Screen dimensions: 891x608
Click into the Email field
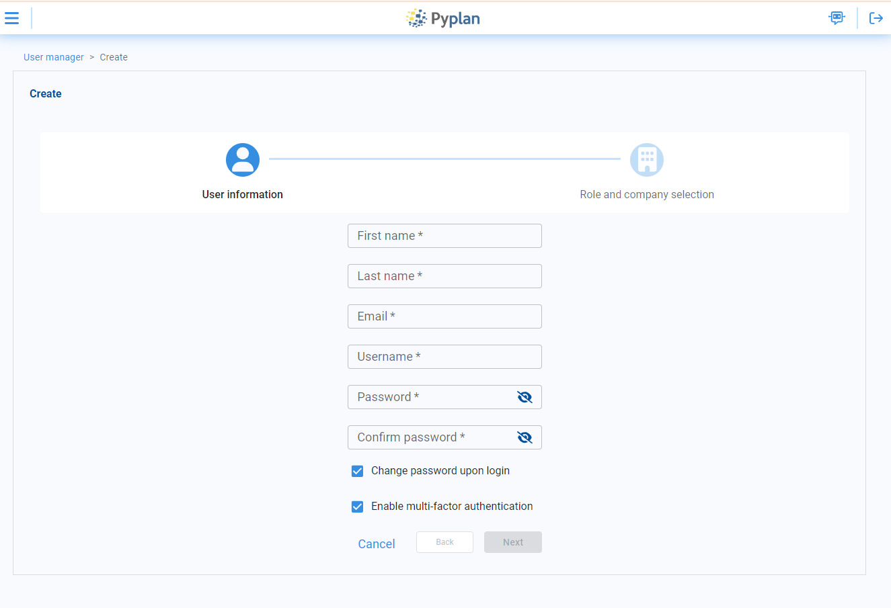pos(444,316)
